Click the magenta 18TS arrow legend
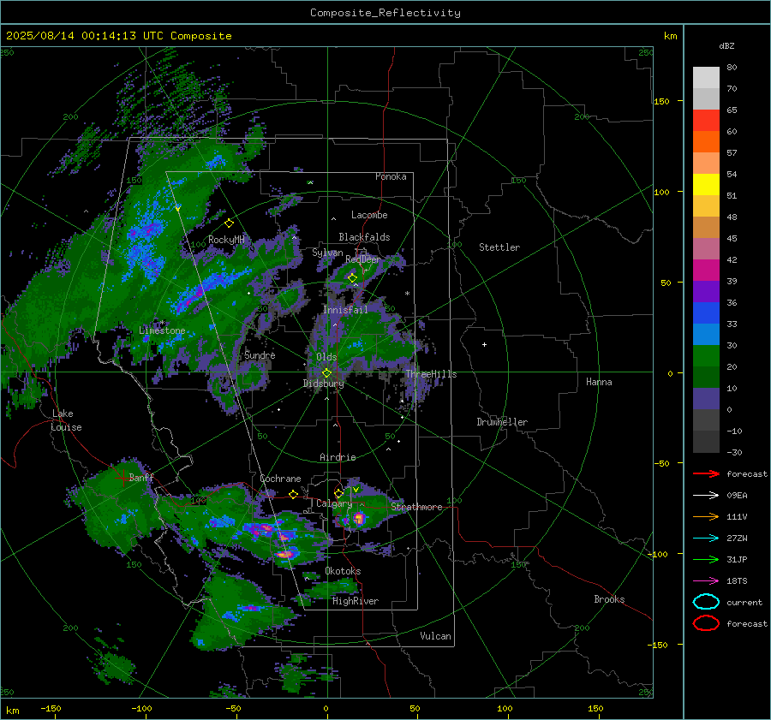771x720 pixels. pos(706,581)
